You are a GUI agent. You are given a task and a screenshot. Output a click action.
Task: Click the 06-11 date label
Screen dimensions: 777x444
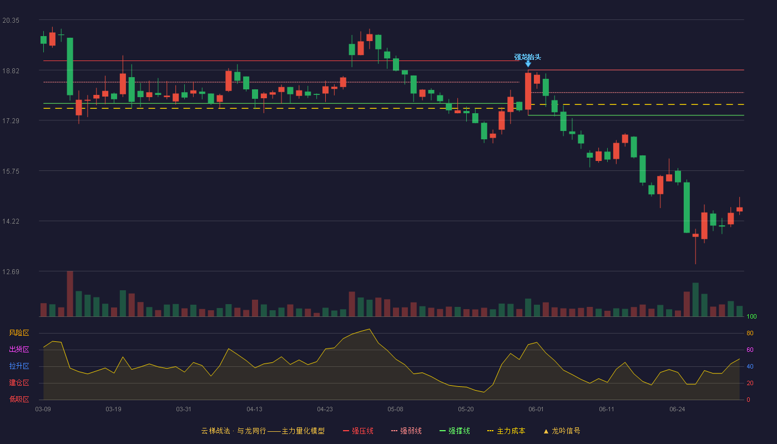coord(607,409)
